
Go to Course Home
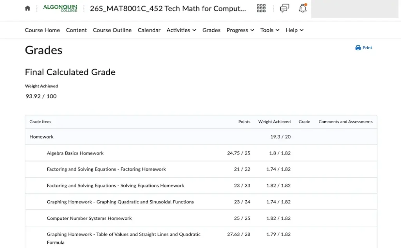pyautogui.click(x=42, y=30)
